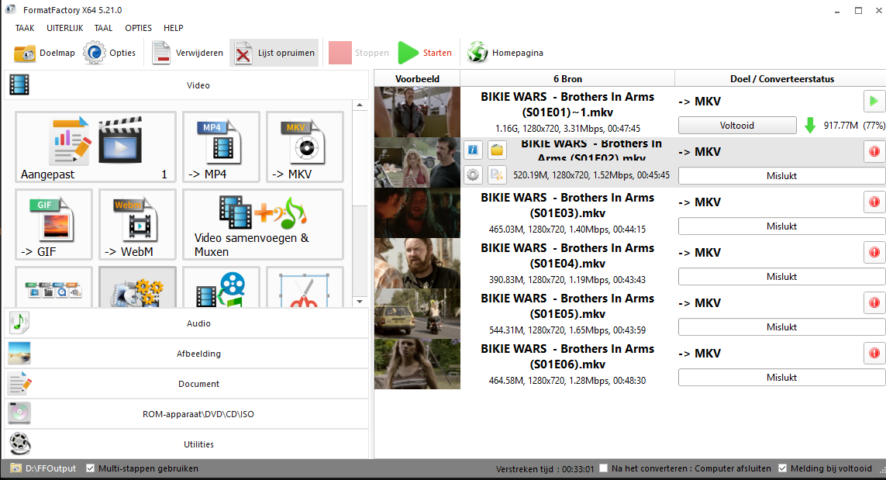Click the Voltooid status button
This screenshot has height=480, width=886.
tap(736, 125)
